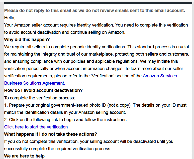
Task: Click the dark bar above the email
Action: pos(98,3)
